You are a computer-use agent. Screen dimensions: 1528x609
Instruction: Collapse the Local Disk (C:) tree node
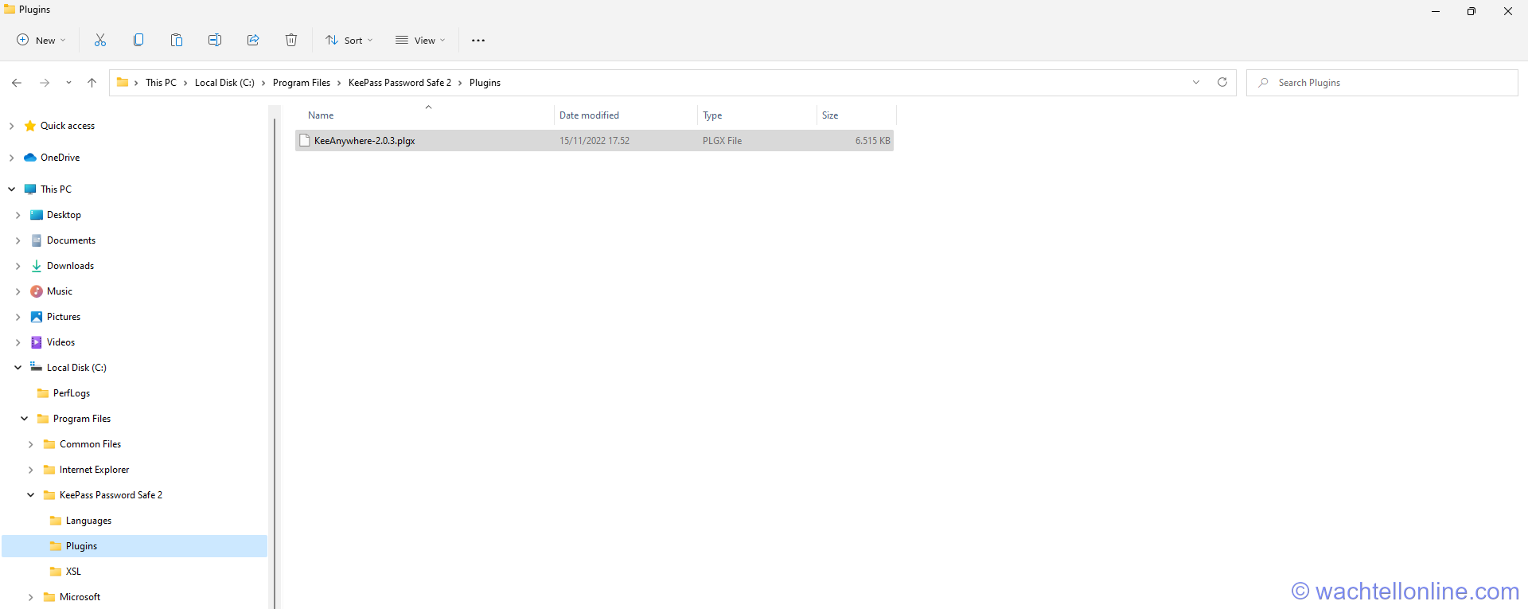point(18,368)
